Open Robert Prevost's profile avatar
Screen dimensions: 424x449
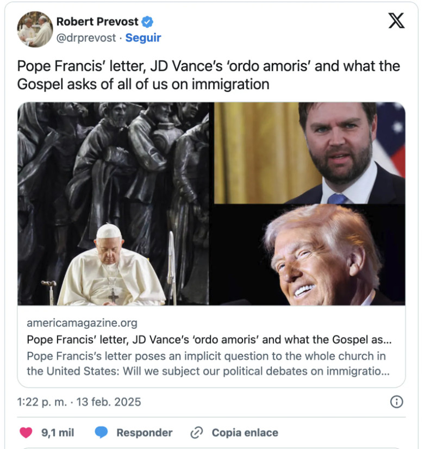point(35,29)
